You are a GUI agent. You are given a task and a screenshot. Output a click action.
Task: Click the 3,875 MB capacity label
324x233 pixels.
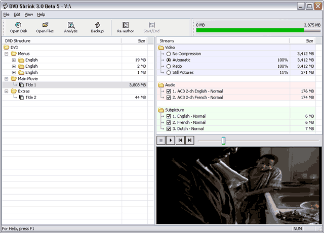(x=312, y=25)
